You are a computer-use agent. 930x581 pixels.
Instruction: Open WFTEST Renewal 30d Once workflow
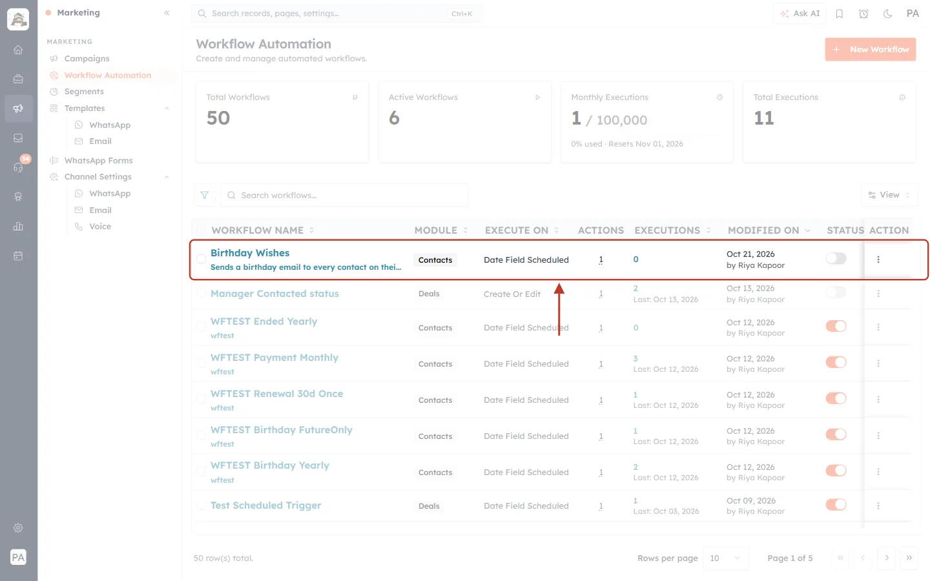tap(276, 394)
